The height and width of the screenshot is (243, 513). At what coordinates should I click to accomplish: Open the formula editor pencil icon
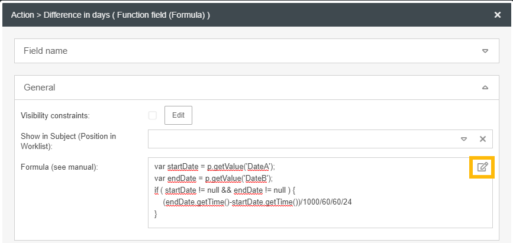483,167
